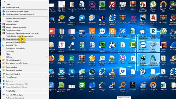Open the Telegram desktop shortcut
Screen dimensions: 176x99
(82, 19)
